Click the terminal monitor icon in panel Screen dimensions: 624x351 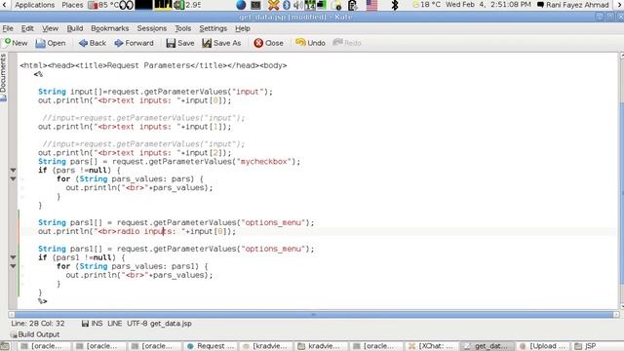pos(255,5)
